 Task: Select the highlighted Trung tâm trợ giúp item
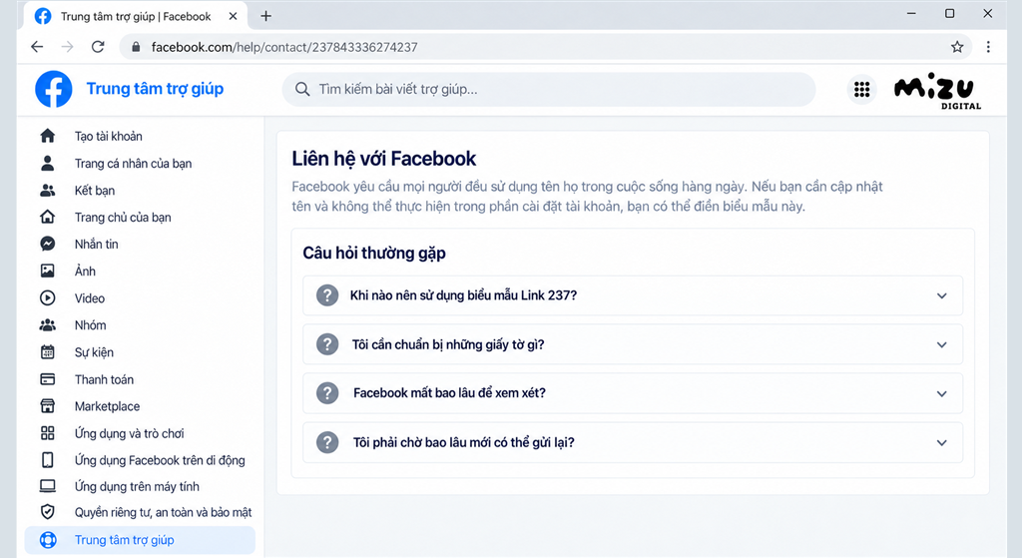[x=140, y=540]
